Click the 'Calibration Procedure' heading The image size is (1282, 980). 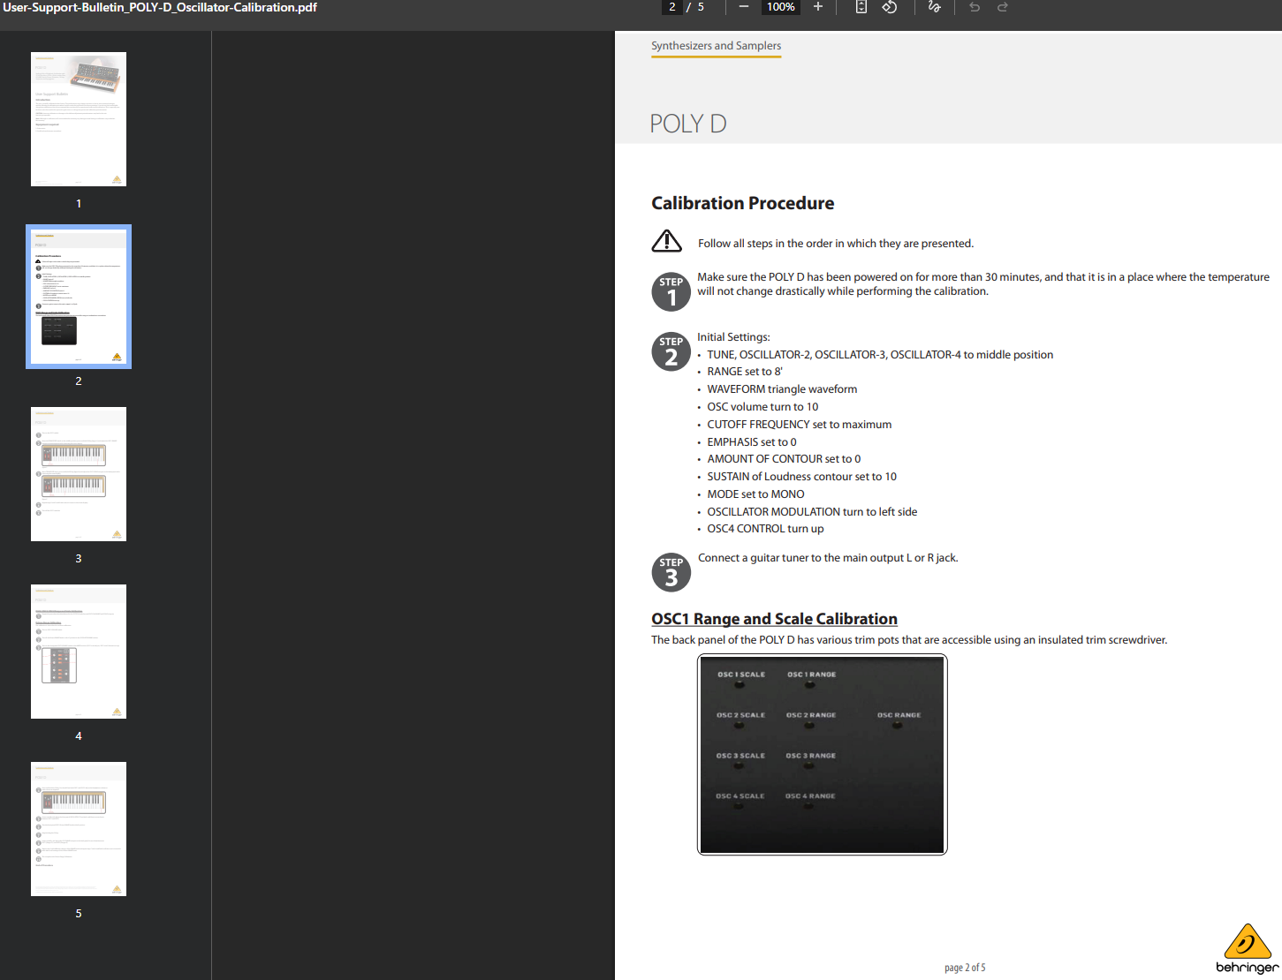tap(742, 203)
